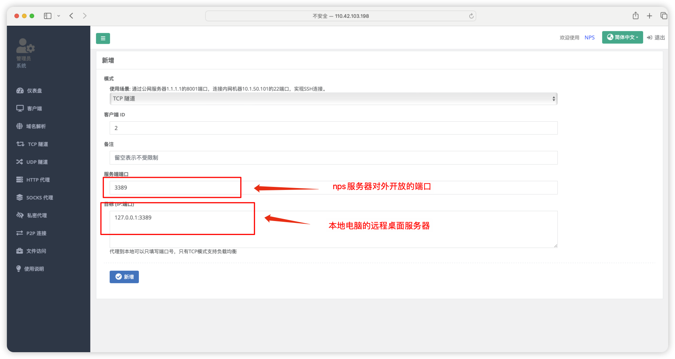Click the blue 新增 submit button
The height and width of the screenshot is (359, 675).
click(x=124, y=277)
